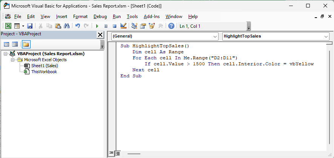Undo the last action
Viewport: 334px width, 158px height.
[78, 26]
